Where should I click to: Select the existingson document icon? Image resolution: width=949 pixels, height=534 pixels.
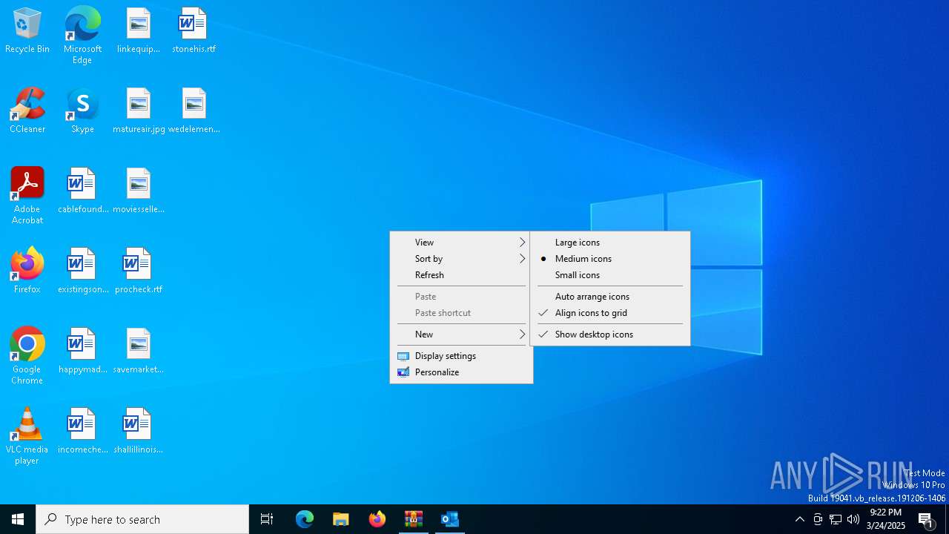tap(83, 271)
